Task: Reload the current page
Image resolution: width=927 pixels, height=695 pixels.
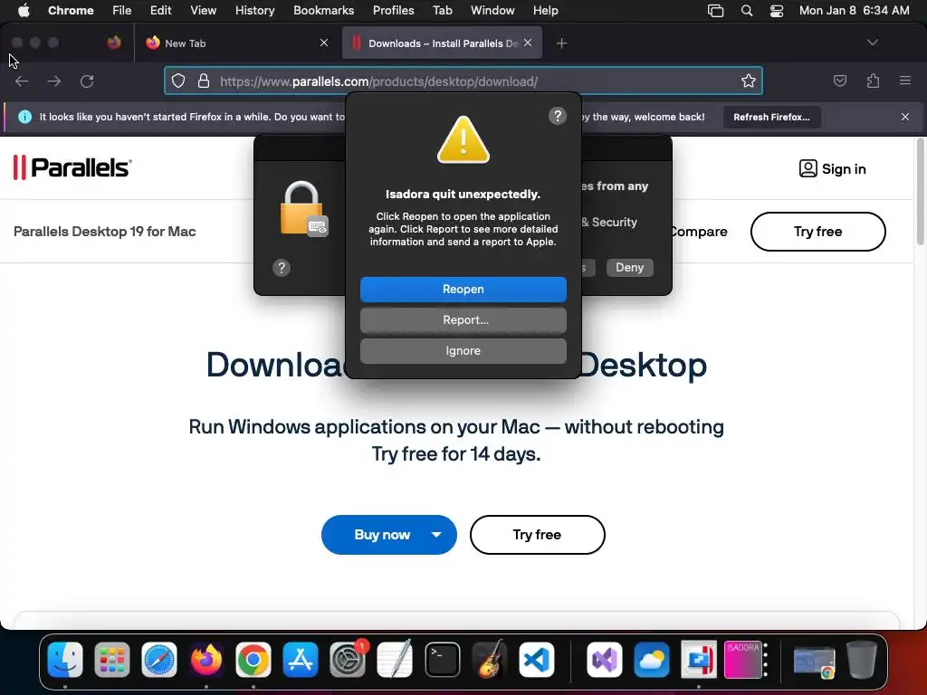Action: (x=87, y=81)
